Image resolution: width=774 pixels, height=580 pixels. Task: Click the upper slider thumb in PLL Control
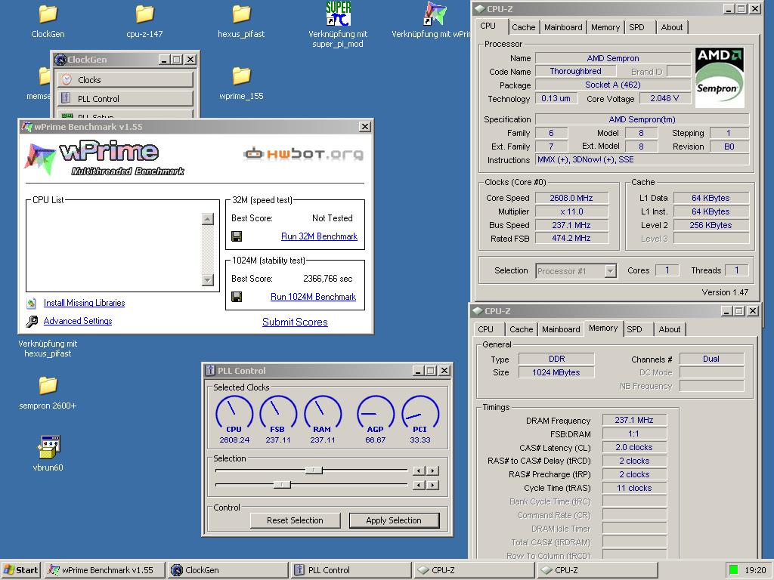pos(314,470)
